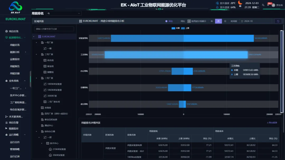Switch to the 月 time tab
This screenshot has width=285, height=160.
pos(218,21)
